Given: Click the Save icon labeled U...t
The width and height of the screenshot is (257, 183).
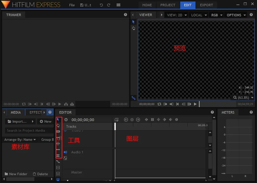Looking at the screenshot, I should (86, 5).
